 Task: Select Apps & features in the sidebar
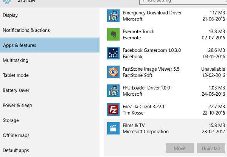tap(50, 45)
